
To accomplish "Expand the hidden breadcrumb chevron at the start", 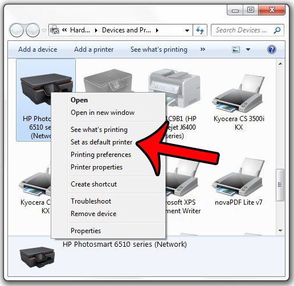I will click(64, 30).
